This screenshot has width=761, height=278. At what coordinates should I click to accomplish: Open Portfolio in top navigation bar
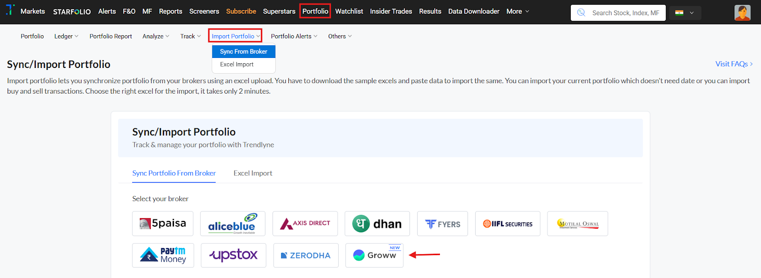point(315,11)
